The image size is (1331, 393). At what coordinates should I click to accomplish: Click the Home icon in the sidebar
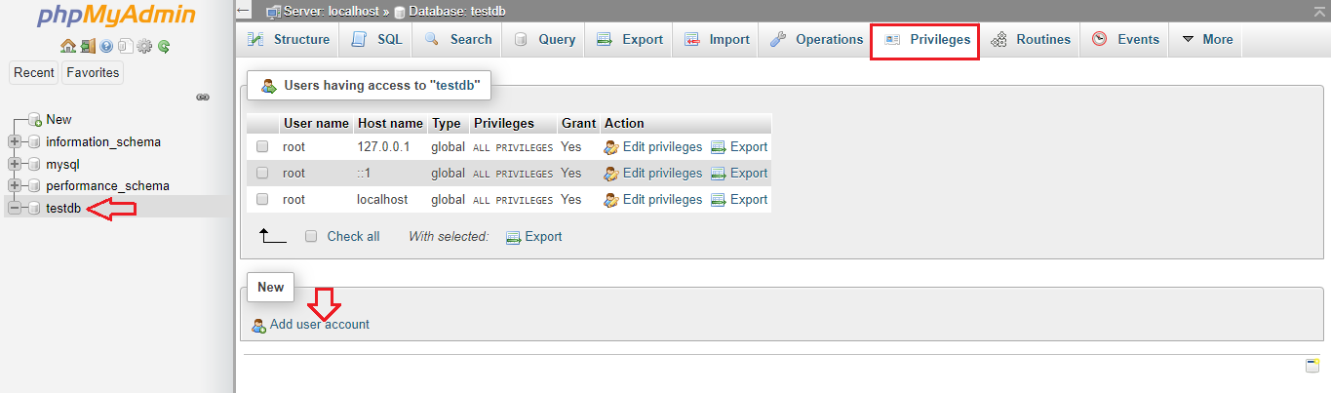67,46
